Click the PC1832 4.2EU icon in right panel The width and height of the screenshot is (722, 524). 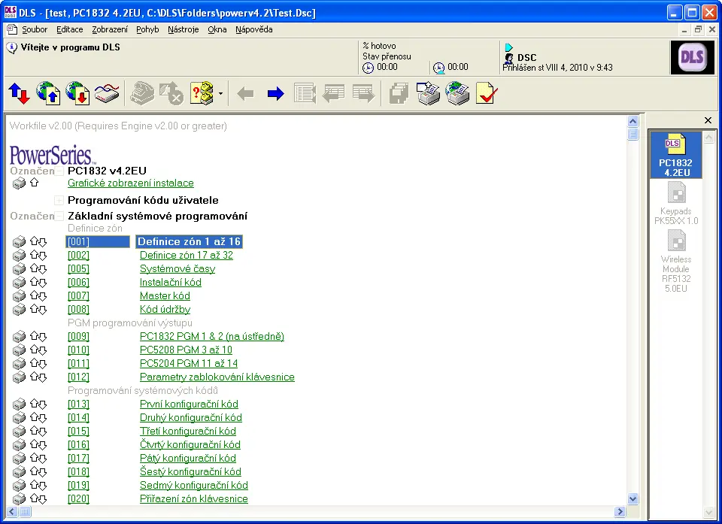coord(675,155)
